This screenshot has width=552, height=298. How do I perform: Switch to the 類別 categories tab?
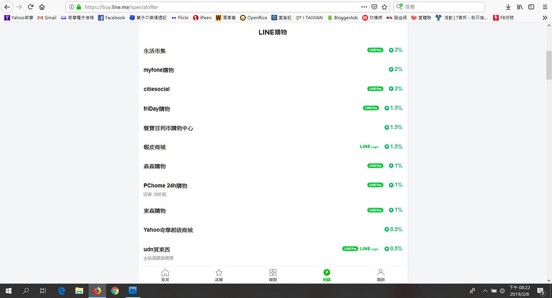point(273,275)
